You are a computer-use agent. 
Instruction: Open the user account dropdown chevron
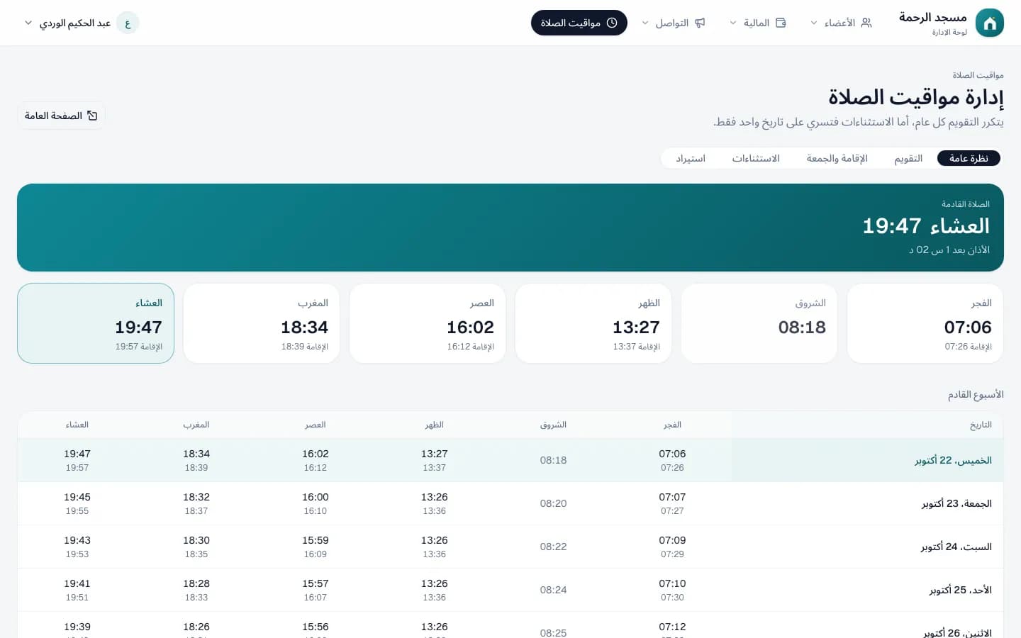coord(28,23)
